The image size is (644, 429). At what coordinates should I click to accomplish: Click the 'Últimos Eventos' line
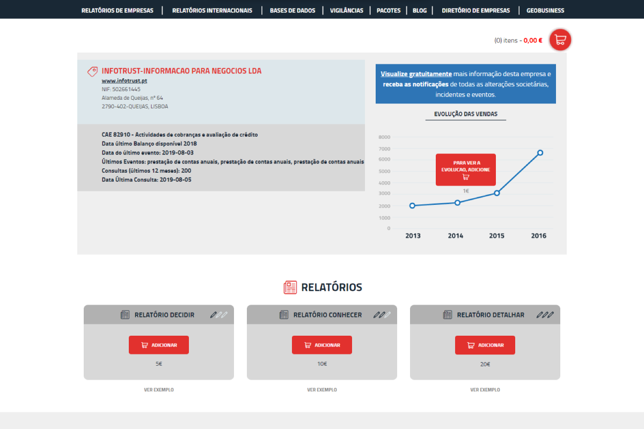(232, 161)
